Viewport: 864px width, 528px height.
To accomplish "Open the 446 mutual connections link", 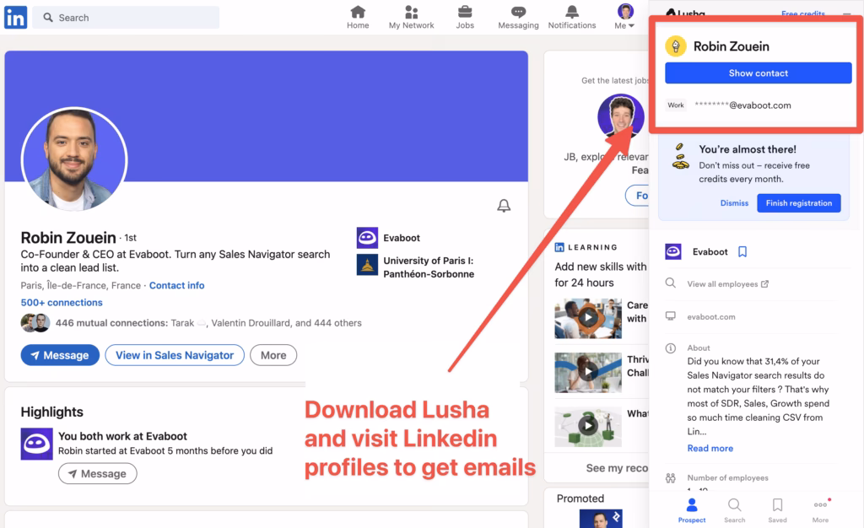I will [208, 323].
